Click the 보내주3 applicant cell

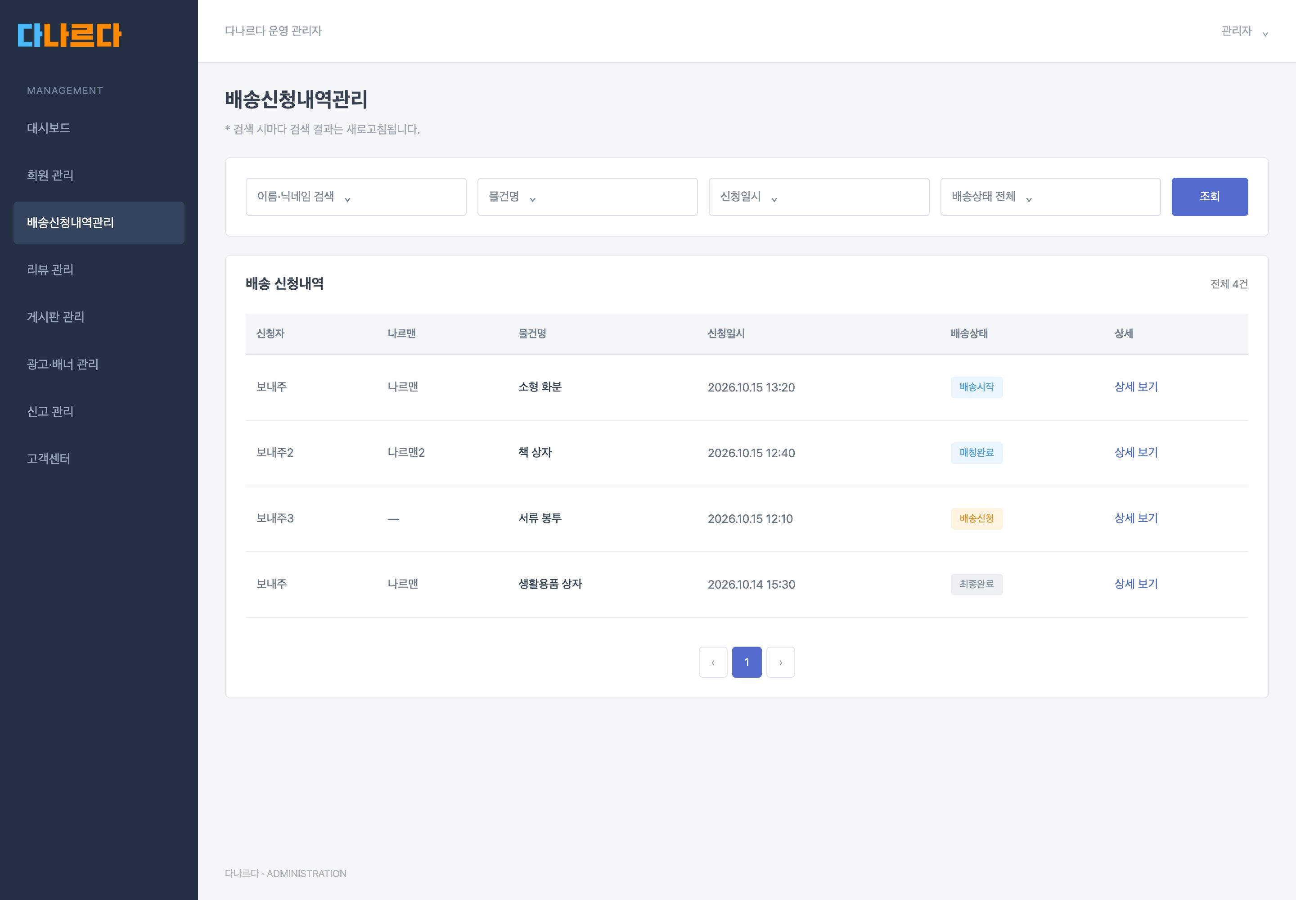pos(275,519)
